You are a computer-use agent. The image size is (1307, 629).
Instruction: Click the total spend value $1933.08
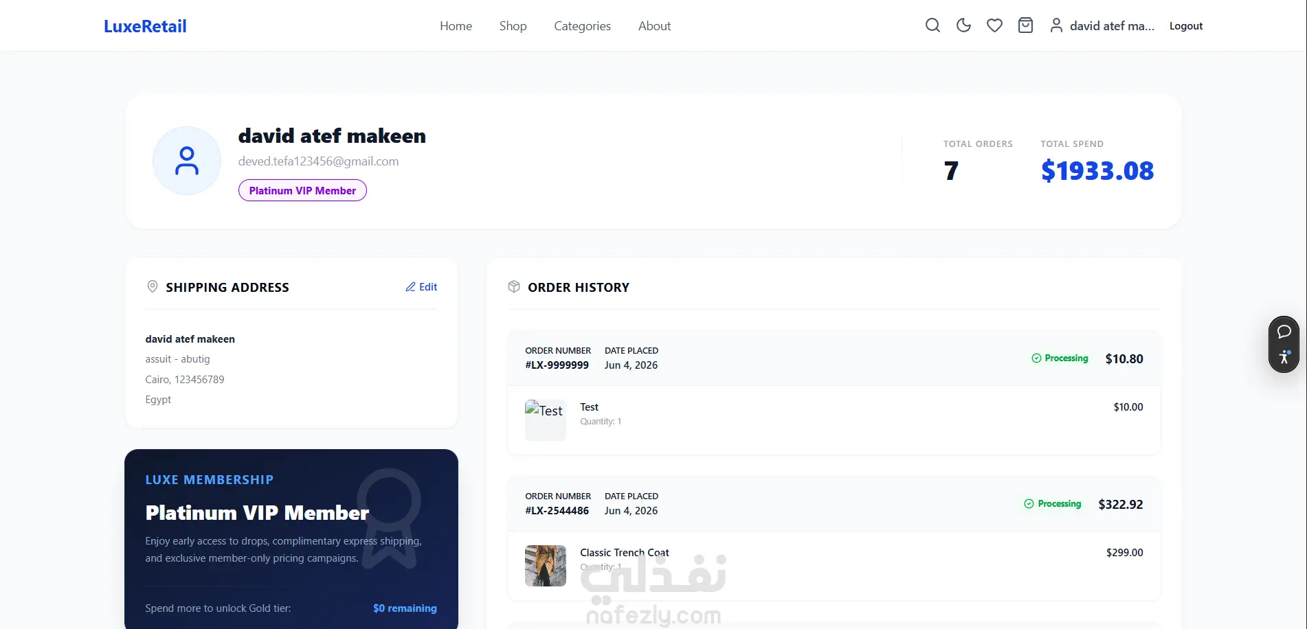[x=1097, y=171]
